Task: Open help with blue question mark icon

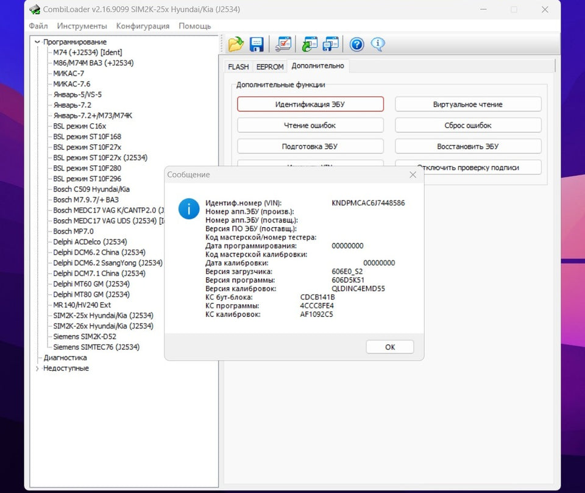Action: 356,44
